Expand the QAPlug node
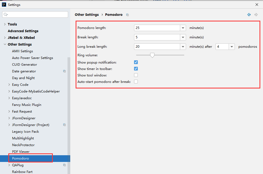 (9, 165)
